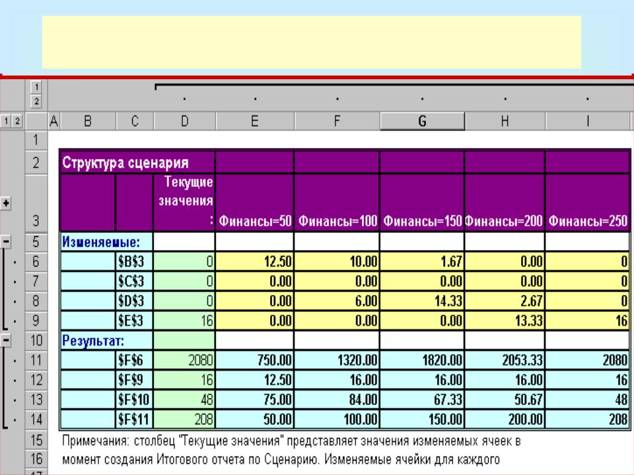Click the cell with value 10.00 in row 6
This screenshot has width=634, height=475.
click(x=337, y=261)
